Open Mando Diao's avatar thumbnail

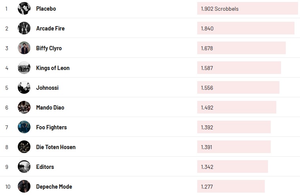[24, 107]
